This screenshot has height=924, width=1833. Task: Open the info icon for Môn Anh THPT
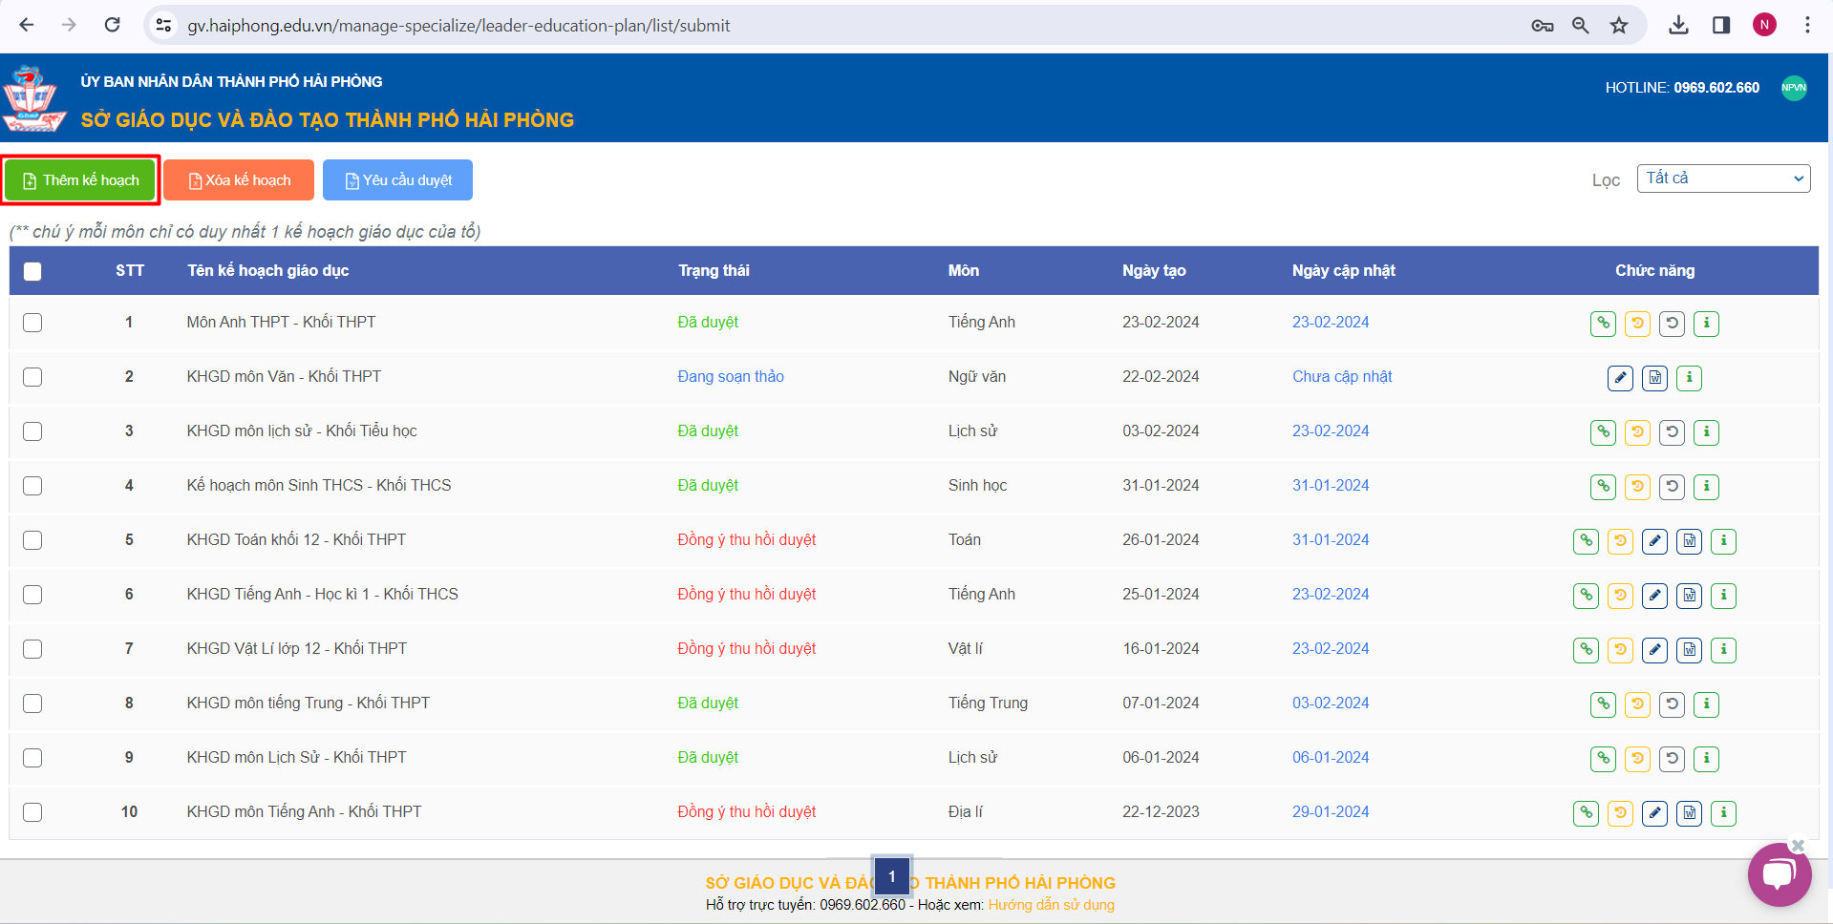[1706, 324]
